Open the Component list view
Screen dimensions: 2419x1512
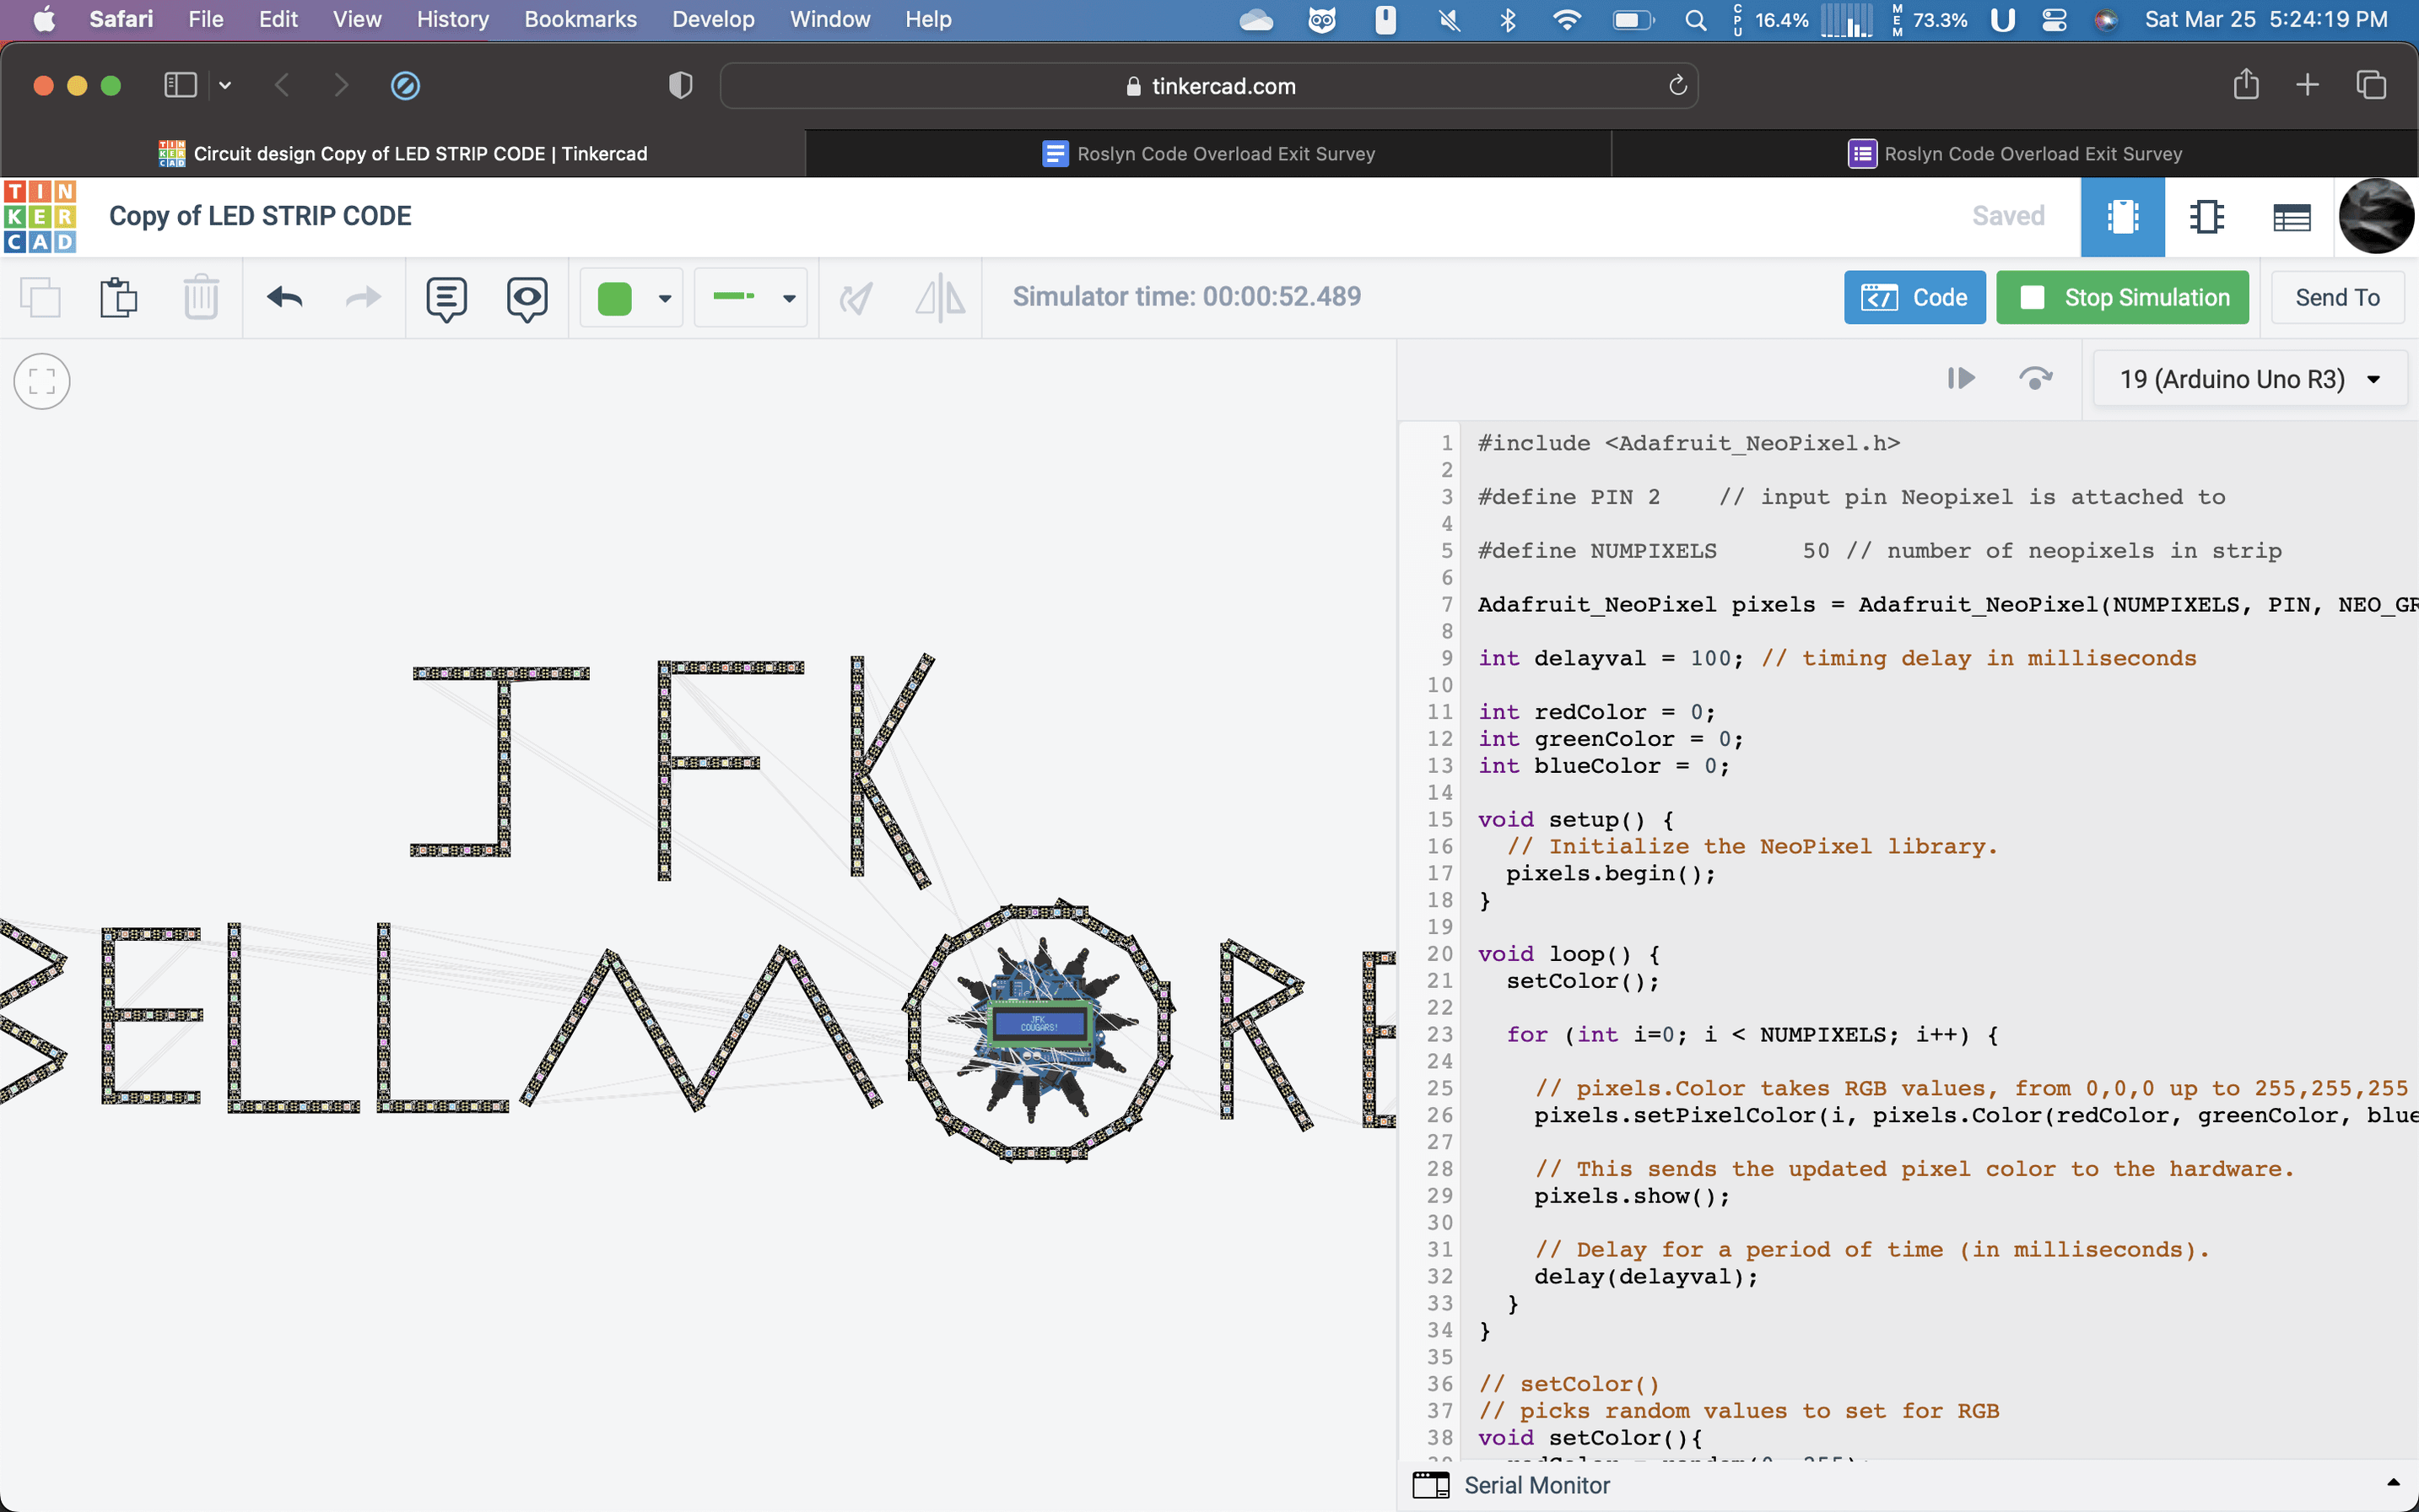2291,217
